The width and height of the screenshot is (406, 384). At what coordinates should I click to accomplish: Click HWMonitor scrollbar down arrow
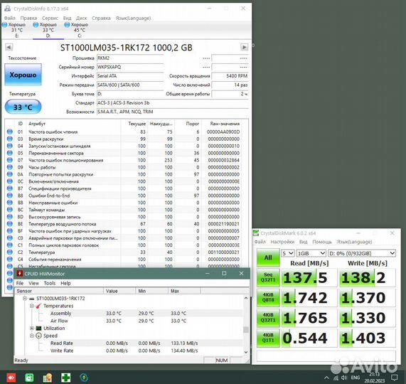click(x=246, y=352)
